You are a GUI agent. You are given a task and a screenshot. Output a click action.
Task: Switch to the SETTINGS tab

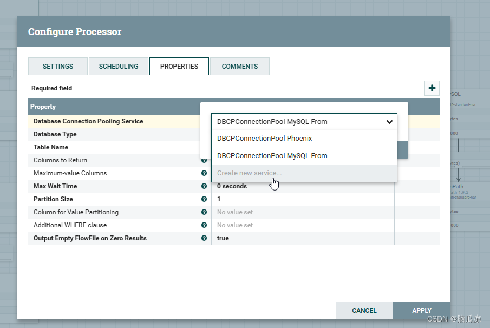point(58,66)
